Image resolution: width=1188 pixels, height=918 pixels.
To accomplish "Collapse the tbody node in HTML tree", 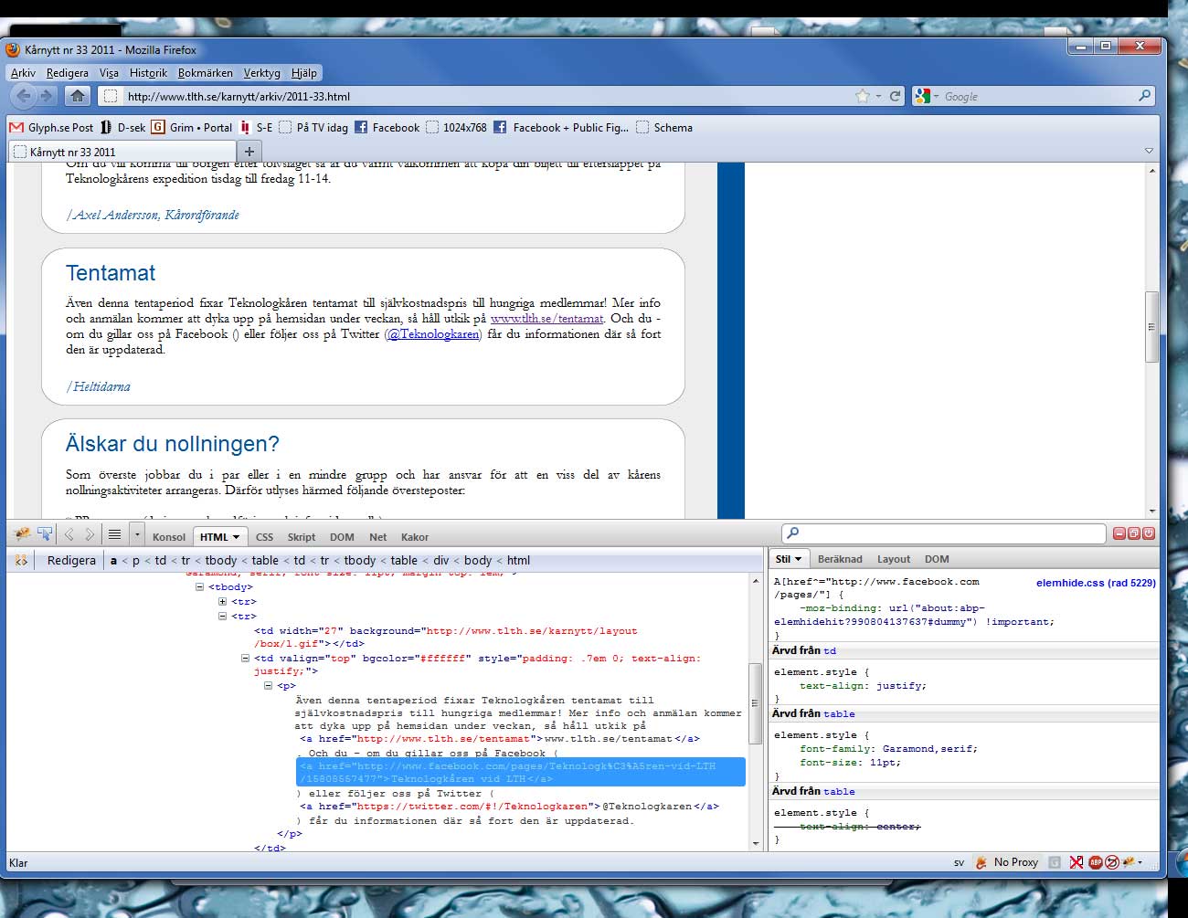I will [x=199, y=587].
